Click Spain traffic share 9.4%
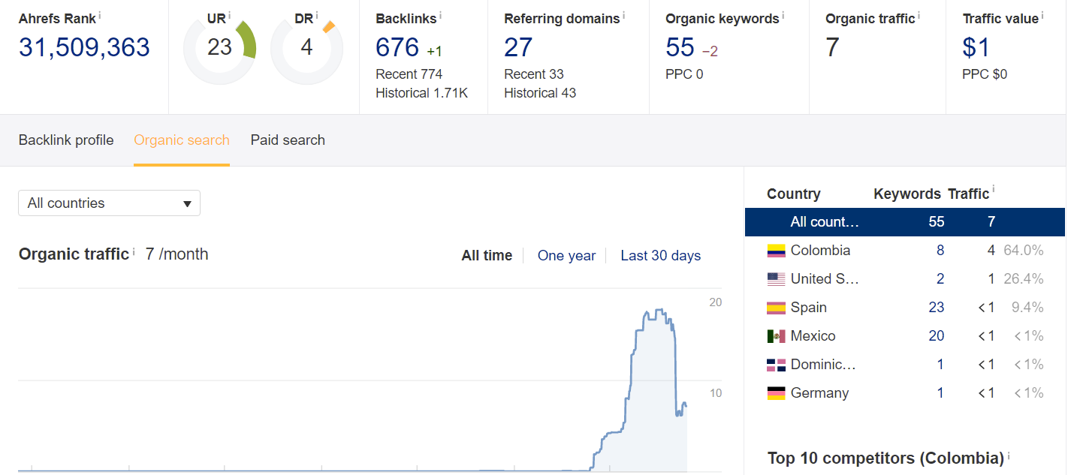 point(1027,308)
